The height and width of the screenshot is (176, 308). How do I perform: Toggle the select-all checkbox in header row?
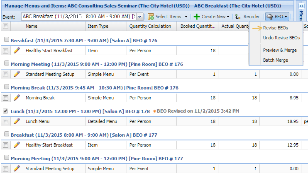tap(6, 26)
